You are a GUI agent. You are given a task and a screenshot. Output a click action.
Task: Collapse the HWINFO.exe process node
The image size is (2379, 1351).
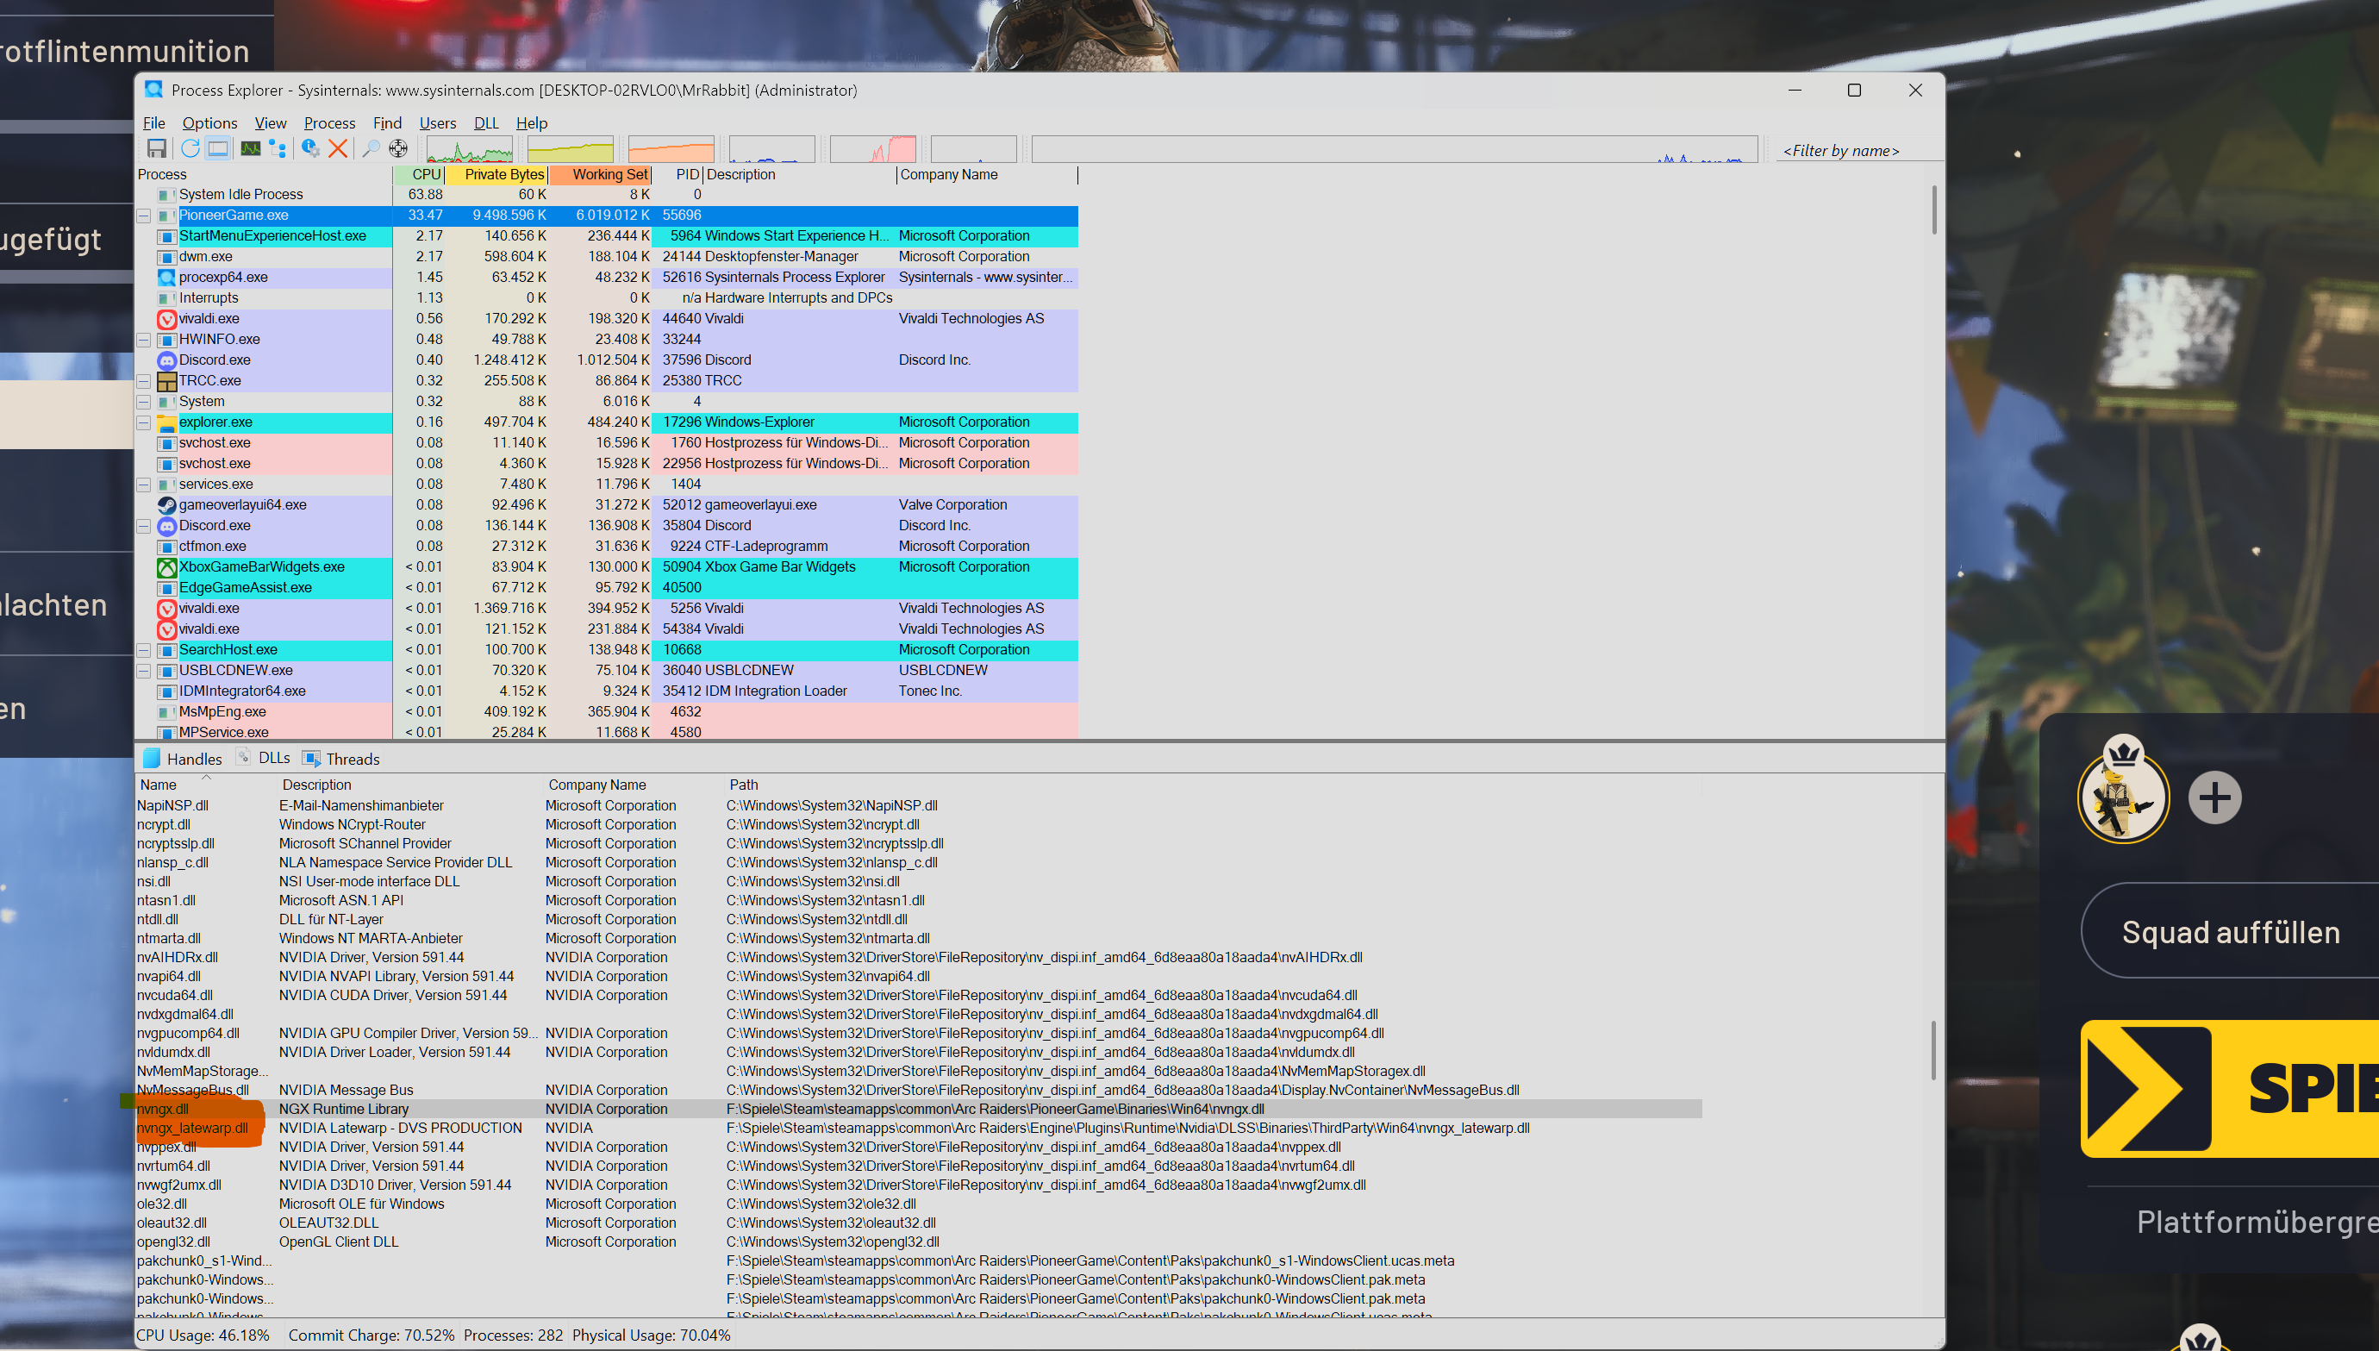(x=144, y=340)
